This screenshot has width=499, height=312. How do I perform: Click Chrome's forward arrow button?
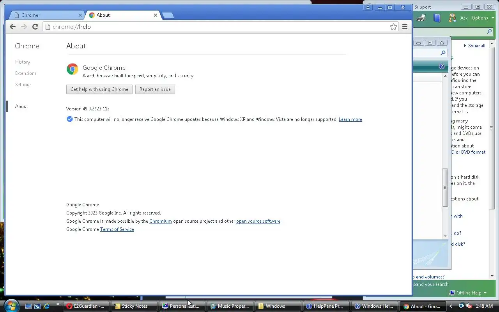coord(24,27)
